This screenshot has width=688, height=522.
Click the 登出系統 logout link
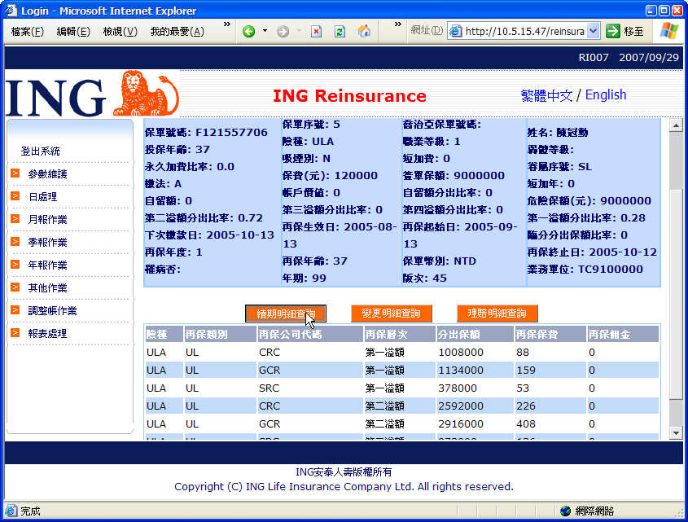[x=41, y=151]
